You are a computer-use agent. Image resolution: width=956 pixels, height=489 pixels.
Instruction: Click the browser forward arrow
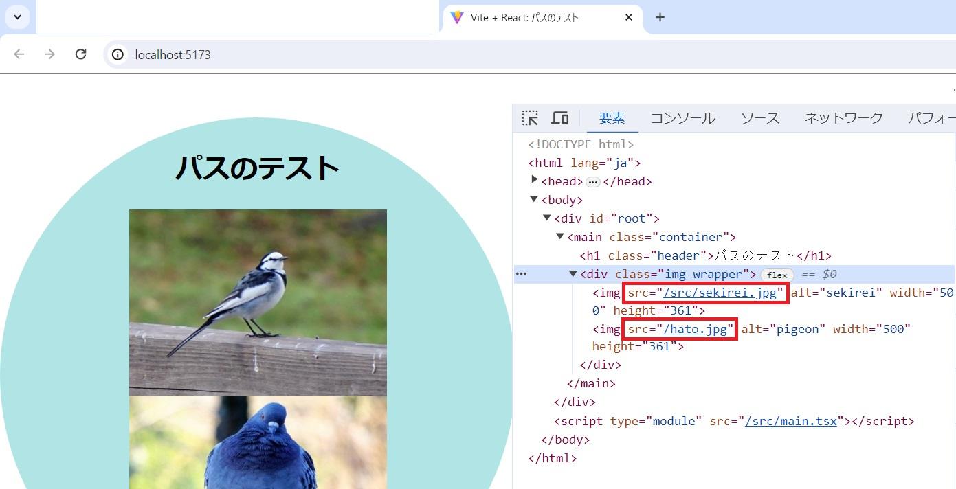click(49, 54)
